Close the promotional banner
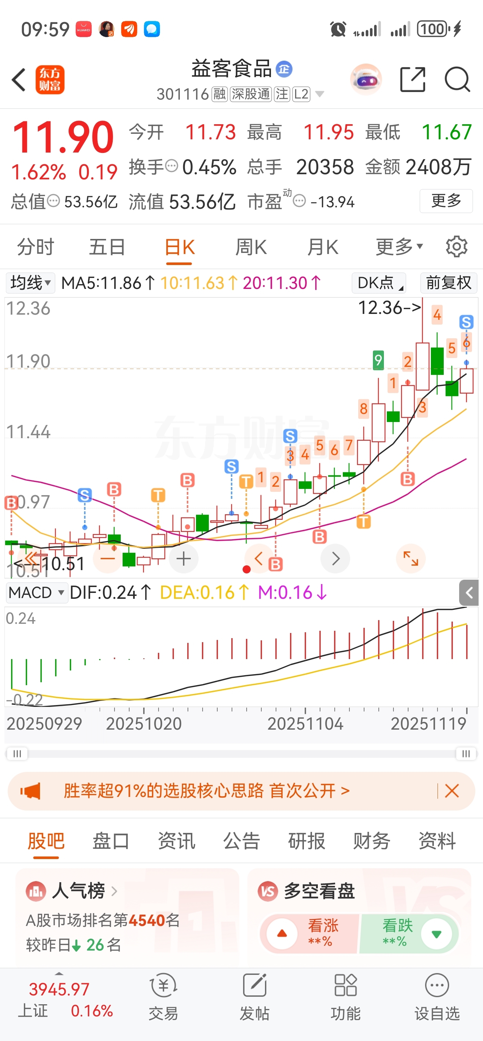The height and width of the screenshot is (1041, 483). [x=451, y=791]
